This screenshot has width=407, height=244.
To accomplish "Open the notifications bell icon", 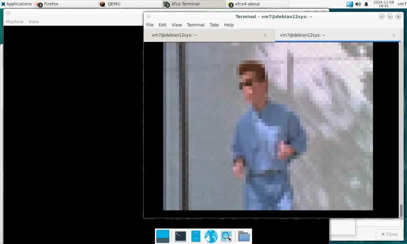I will (366, 4).
